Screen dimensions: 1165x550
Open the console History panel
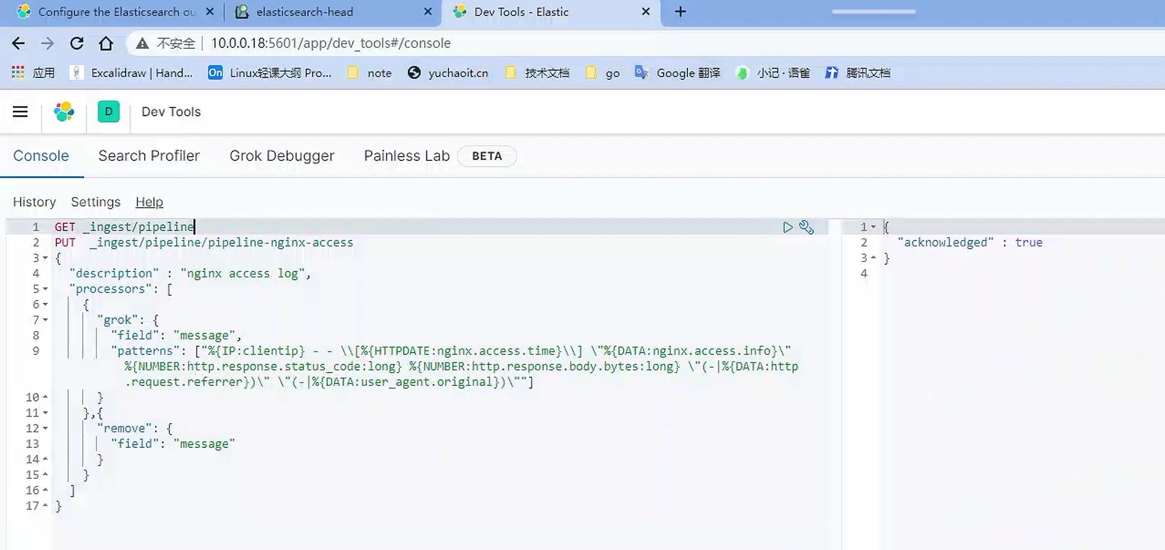point(34,202)
